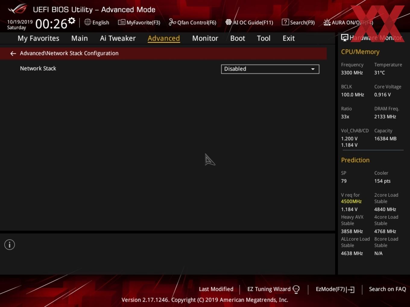
Task: Start EZ Tuning Wizard
Action: coord(269,289)
